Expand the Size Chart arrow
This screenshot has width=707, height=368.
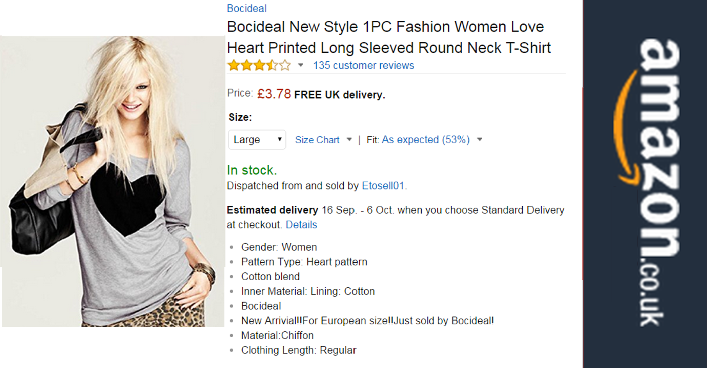point(349,140)
